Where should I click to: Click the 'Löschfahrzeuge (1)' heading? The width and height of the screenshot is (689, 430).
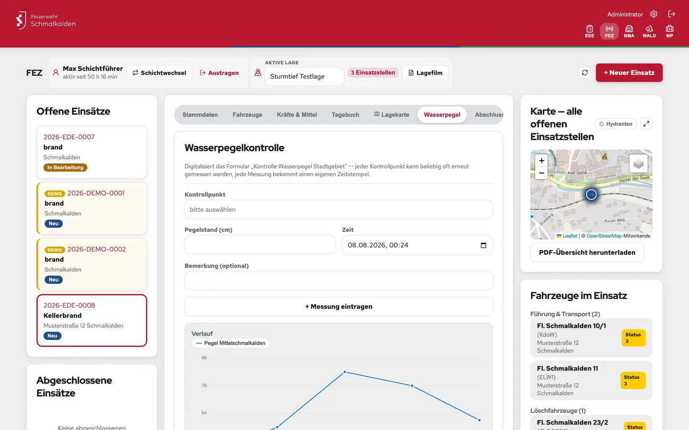pyautogui.click(x=558, y=411)
